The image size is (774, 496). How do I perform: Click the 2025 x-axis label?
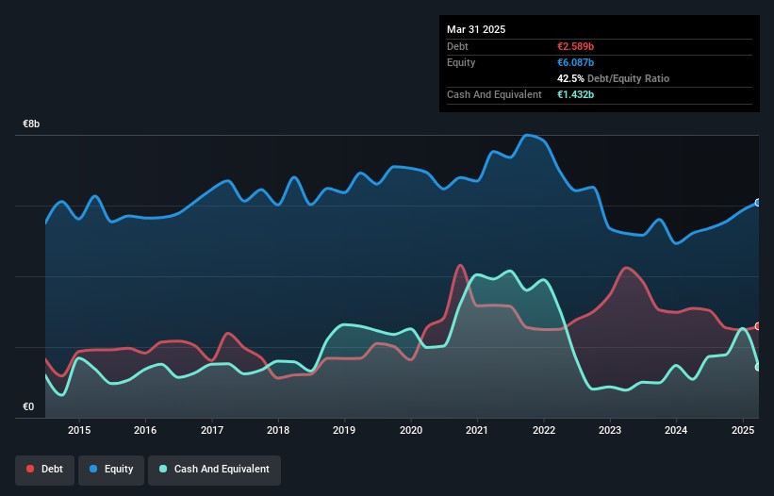743,431
